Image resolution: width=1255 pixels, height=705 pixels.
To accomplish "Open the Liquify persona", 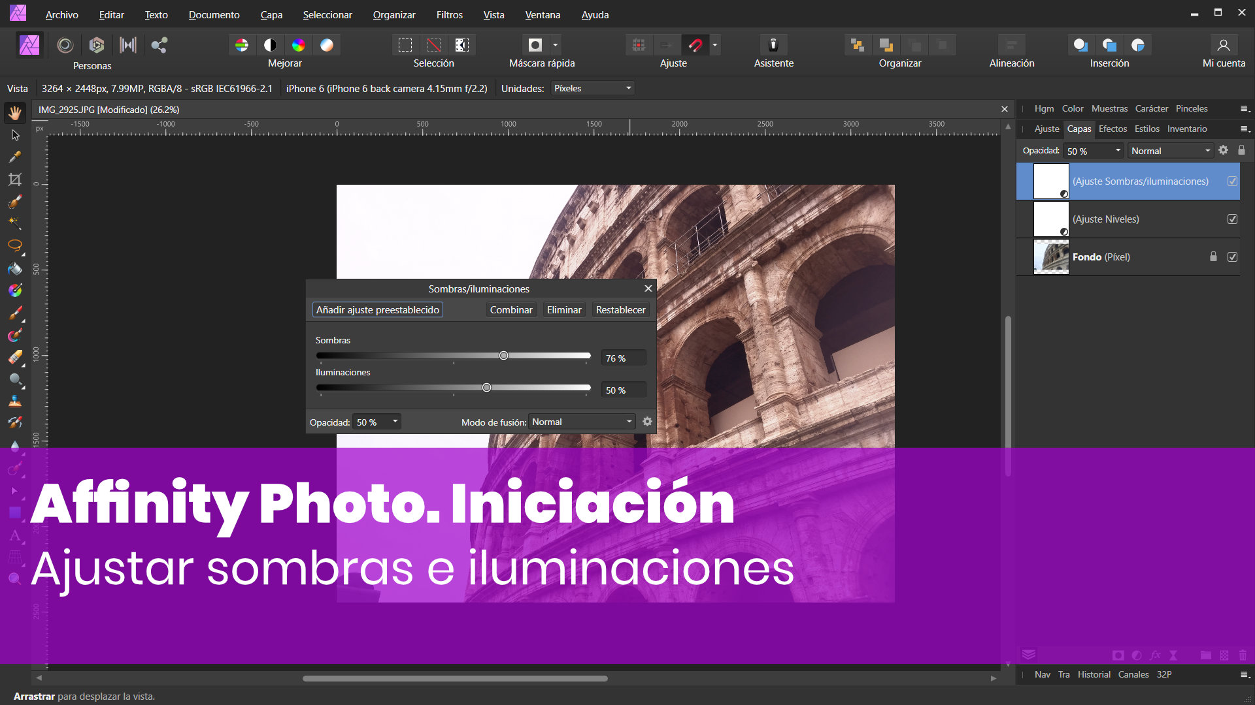I will point(65,45).
